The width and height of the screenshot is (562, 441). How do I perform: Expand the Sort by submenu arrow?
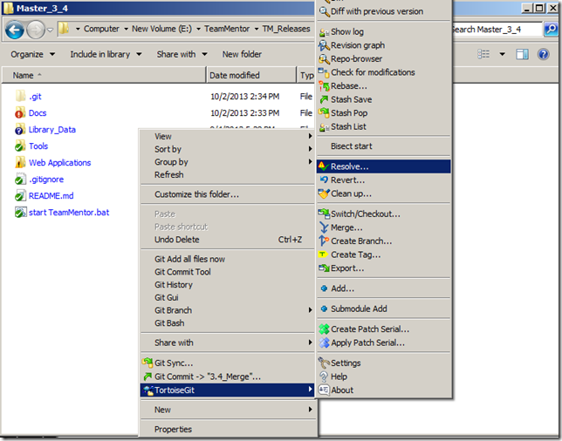(x=310, y=149)
